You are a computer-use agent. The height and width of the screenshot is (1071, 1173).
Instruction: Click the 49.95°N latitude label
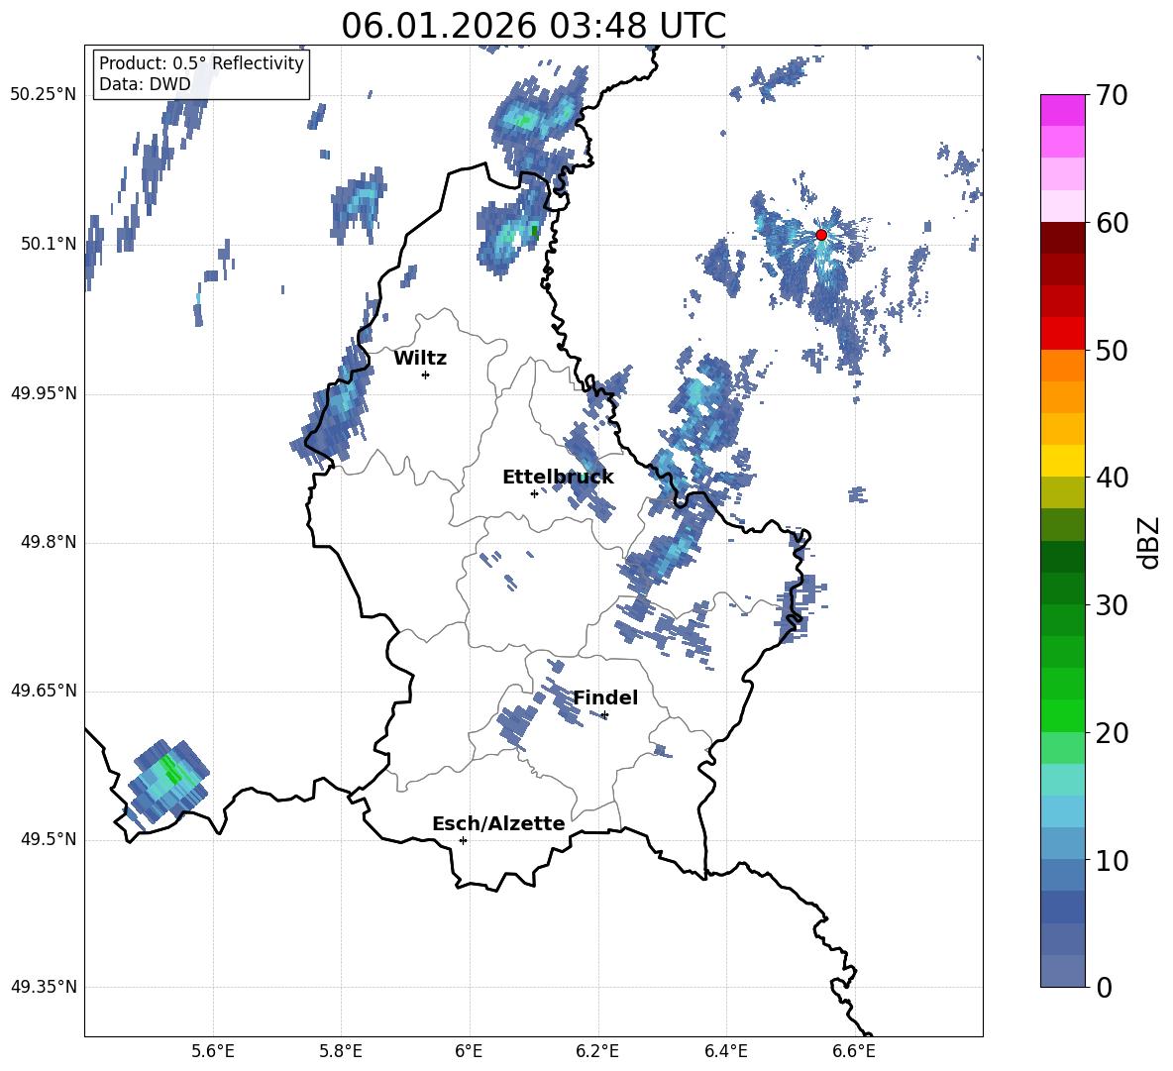[x=44, y=393]
